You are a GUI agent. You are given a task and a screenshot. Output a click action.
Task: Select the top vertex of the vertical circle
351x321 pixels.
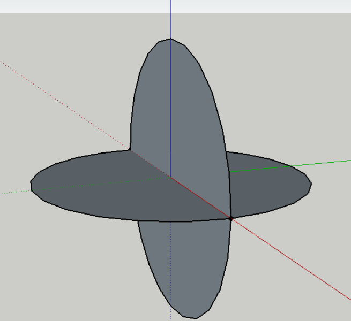click(x=170, y=39)
